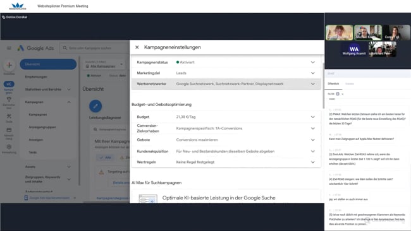Click the Google Ads search field
Image resolution: width=411 pixels, height=231 pixels.
pyautogui.click(x=94, y=48)
